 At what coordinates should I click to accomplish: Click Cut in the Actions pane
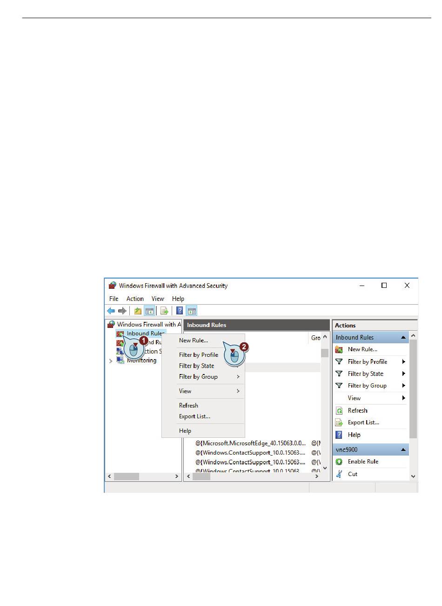[x=353, y=474]
